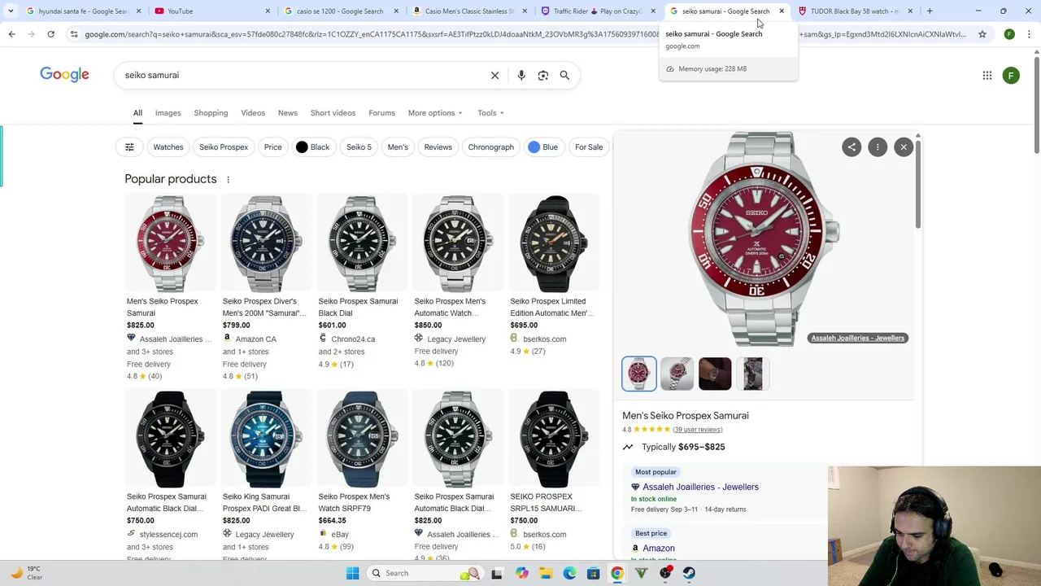The width and height of the screenshot is (1041, 586).
Task: Filter by Blue color chip
Action: click(x=542, y=147)
